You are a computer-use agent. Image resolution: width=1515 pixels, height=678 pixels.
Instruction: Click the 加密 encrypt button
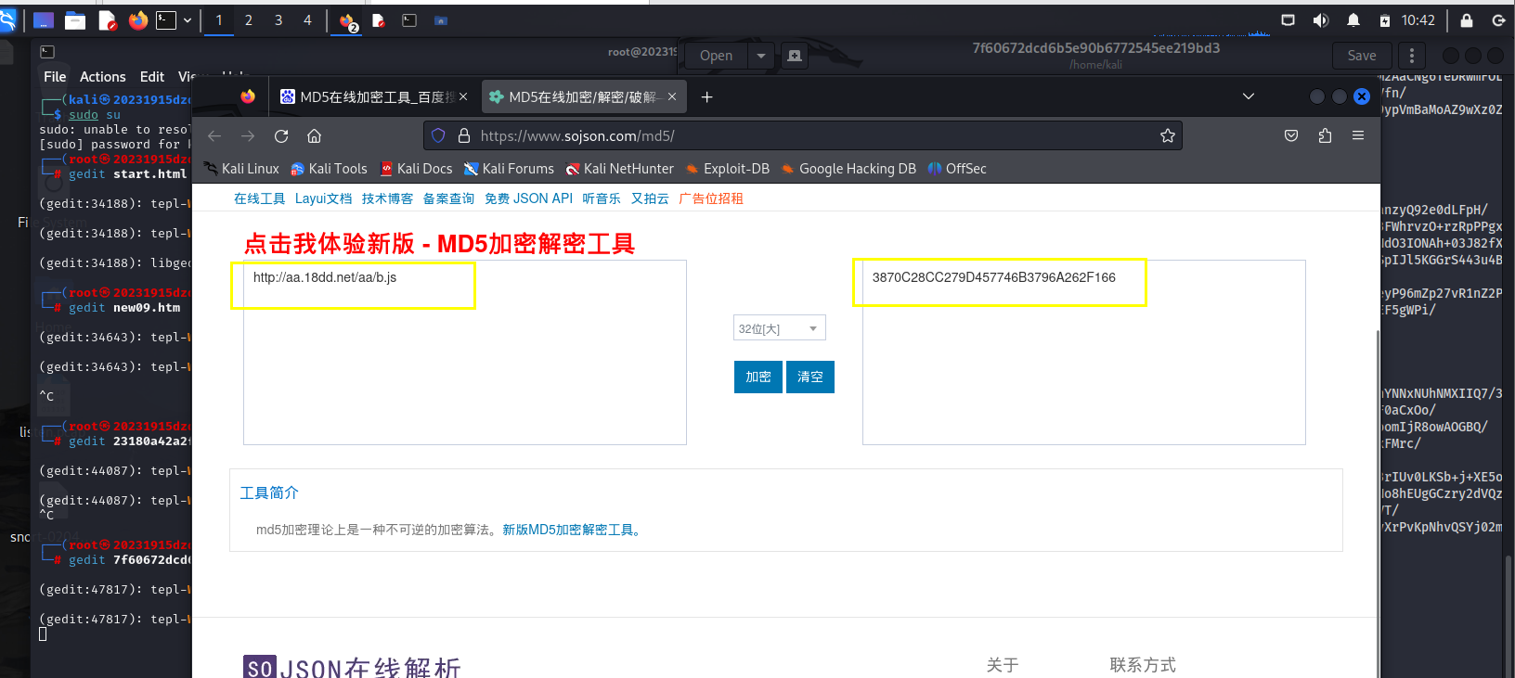point(758,377)
